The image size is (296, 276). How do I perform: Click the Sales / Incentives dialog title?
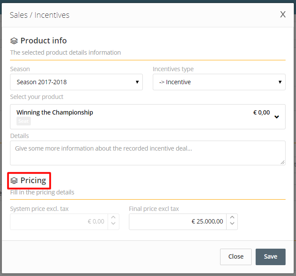39,15
